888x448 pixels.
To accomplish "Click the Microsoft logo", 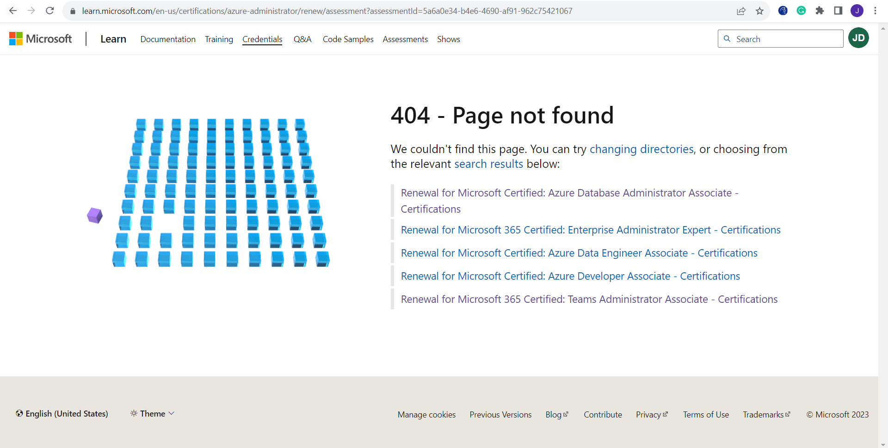I will tap(41, 39).
